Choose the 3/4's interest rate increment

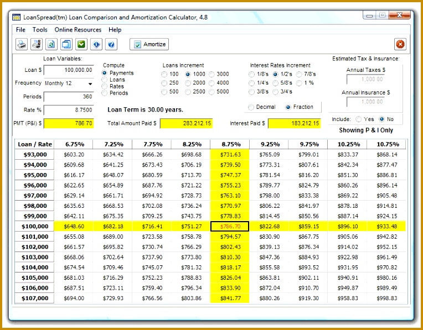(x=275, y=92)
